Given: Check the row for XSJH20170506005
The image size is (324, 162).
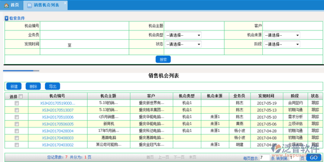Looking at the screenshot, I should 17,124.
